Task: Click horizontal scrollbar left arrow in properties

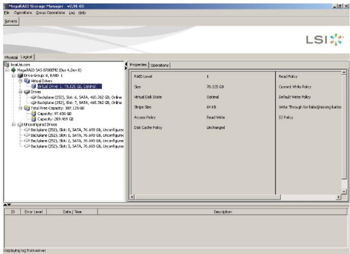Action: [x=132, y=197]
